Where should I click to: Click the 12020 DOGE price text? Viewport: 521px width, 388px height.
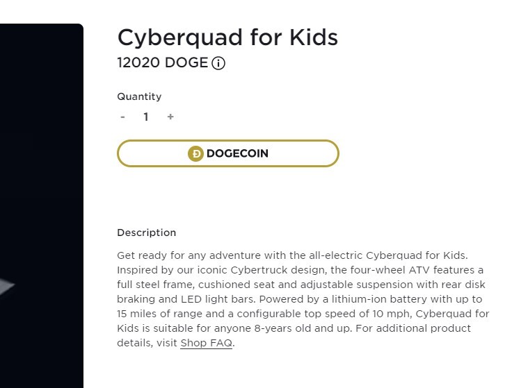(163, 62)
